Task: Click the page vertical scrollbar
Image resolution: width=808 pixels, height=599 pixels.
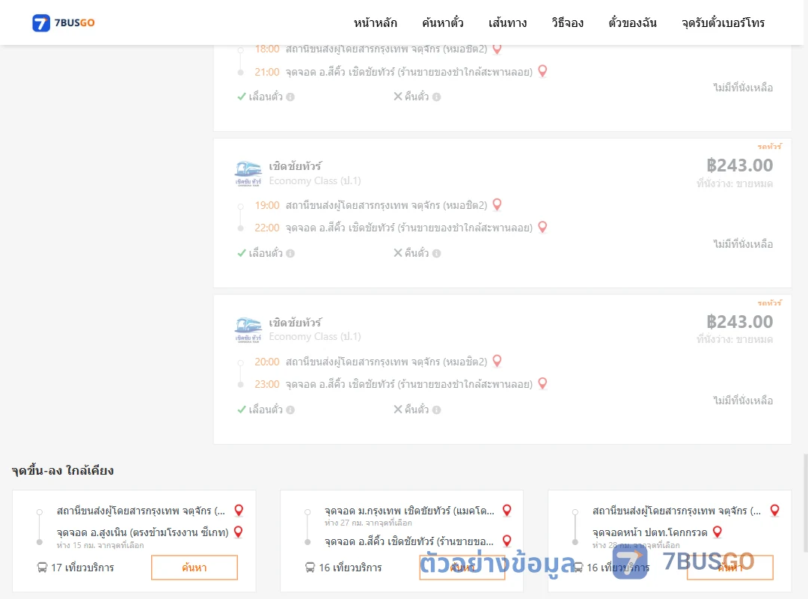Action: click(805, 503)
